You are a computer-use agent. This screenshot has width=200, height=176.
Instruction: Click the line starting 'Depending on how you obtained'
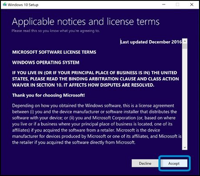93,105
